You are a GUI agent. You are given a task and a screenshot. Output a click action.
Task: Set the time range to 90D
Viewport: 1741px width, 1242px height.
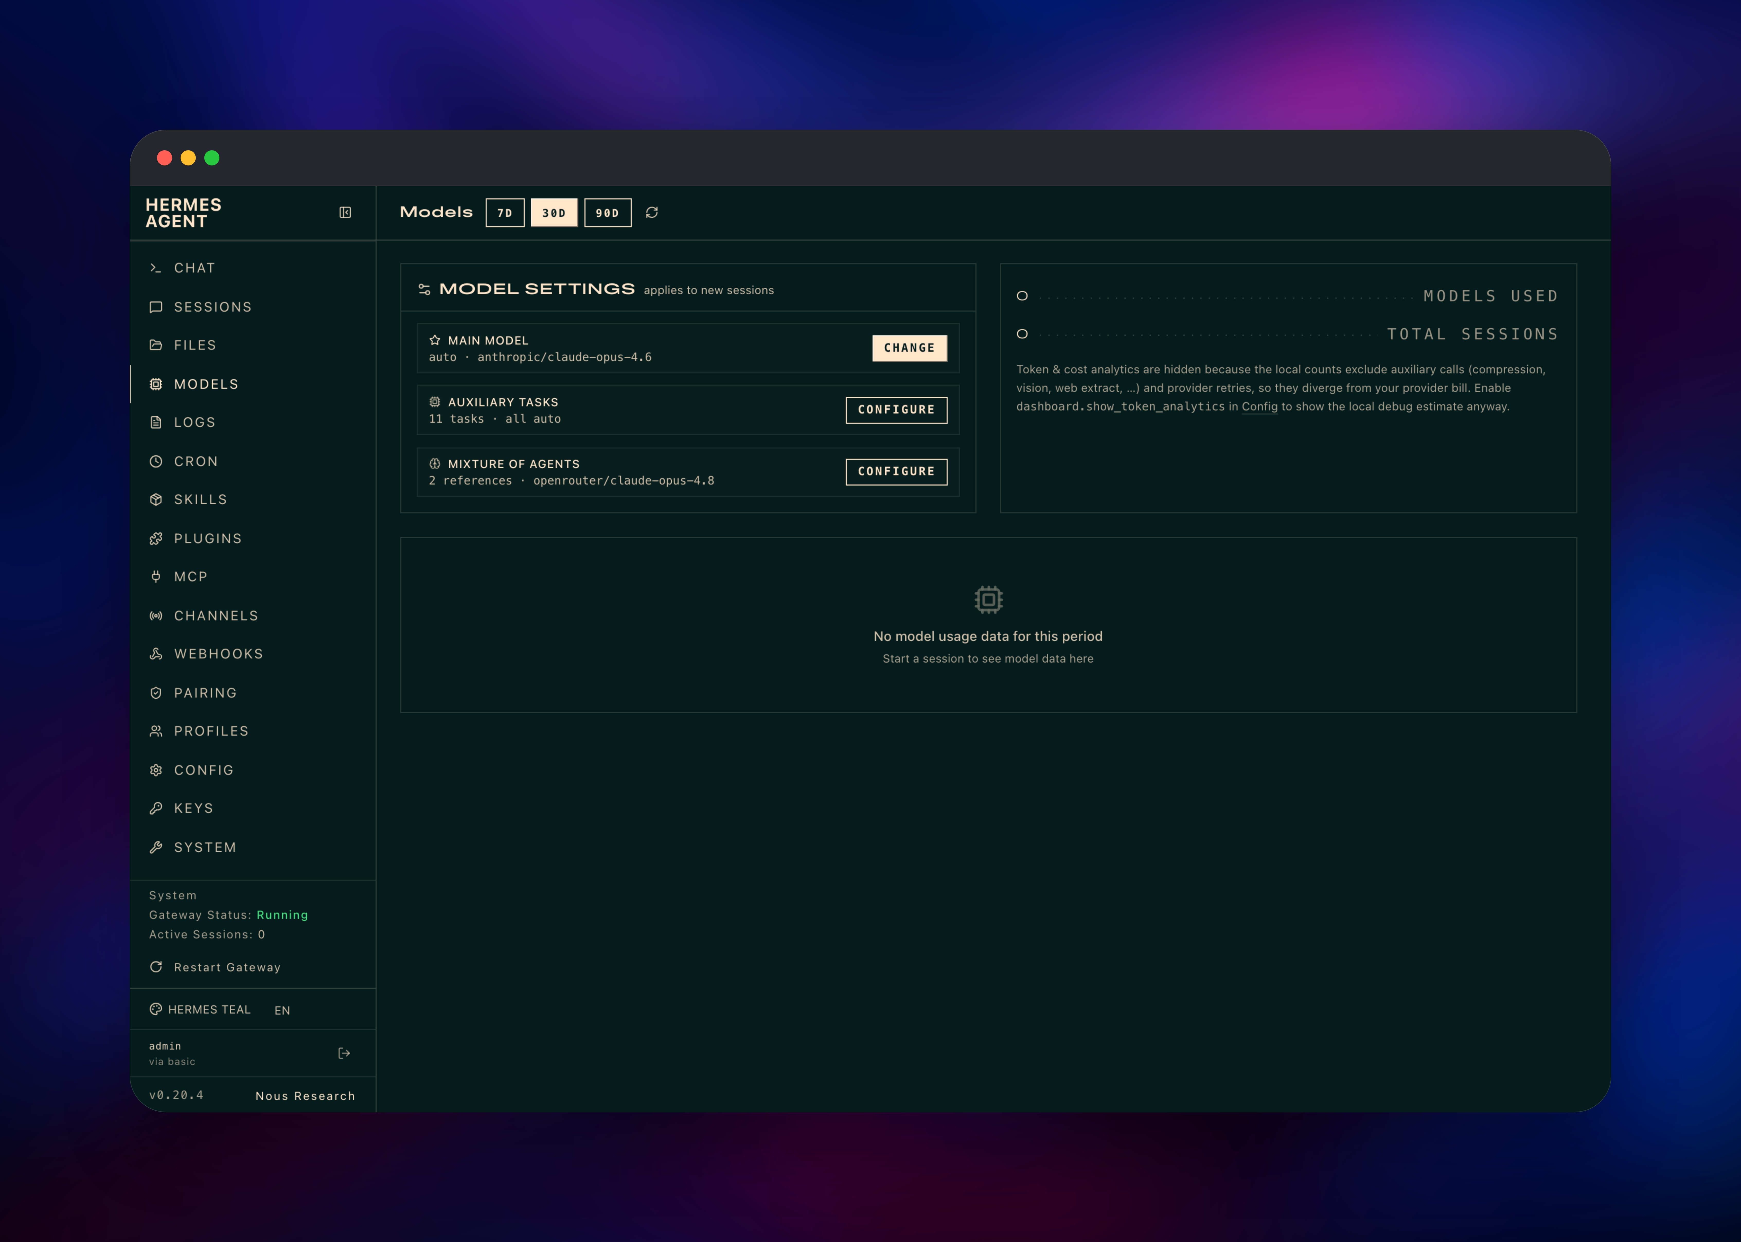[608, 213]
